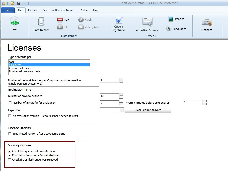228x171 pixels.
Task: Click the open folder icon in title bar
Action: [x=12, y=3]
